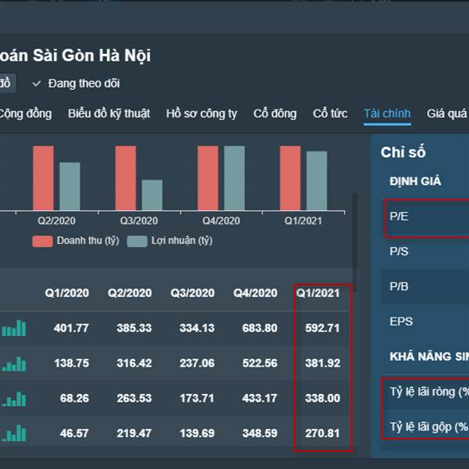The image size is (469, 469).
Task: Switch to Cộng đồng tab
Action: tap(25, 113)
